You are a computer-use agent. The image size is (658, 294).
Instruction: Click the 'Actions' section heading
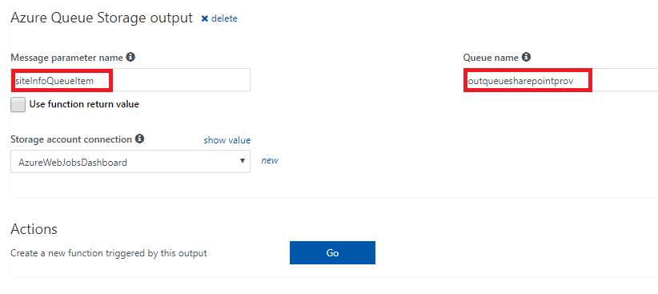[34, 229]
